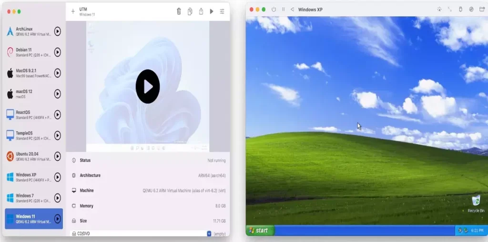Click the large play button on the Windows 11 preview

(148, 87)
